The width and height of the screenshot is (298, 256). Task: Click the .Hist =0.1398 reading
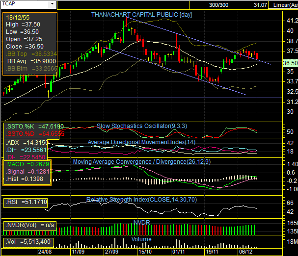(25, 179)
